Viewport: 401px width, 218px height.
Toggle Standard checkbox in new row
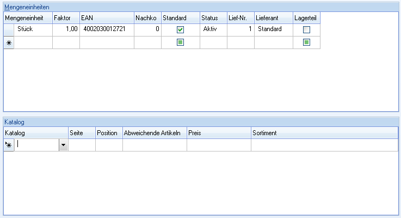(x=180, y=43)
